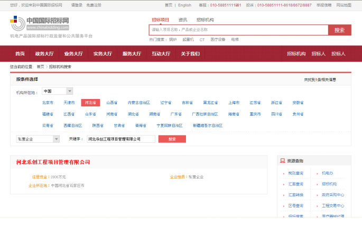362x237 pixels.
Task: Select 西藏自治区 region
Action: click(73, 126)
